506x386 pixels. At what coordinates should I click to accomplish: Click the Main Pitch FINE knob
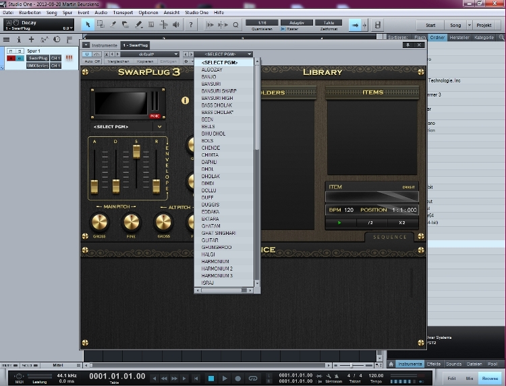(x=132, y=222)
